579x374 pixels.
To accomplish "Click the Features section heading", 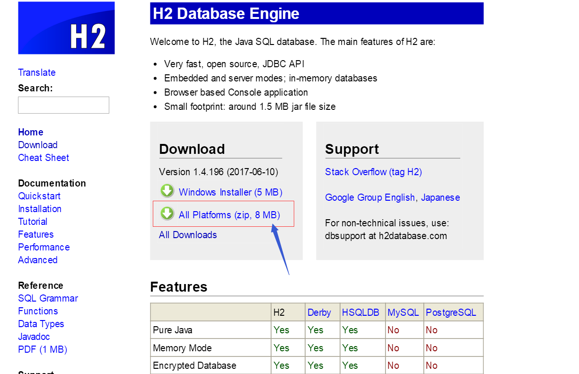I will coord(179,287).
